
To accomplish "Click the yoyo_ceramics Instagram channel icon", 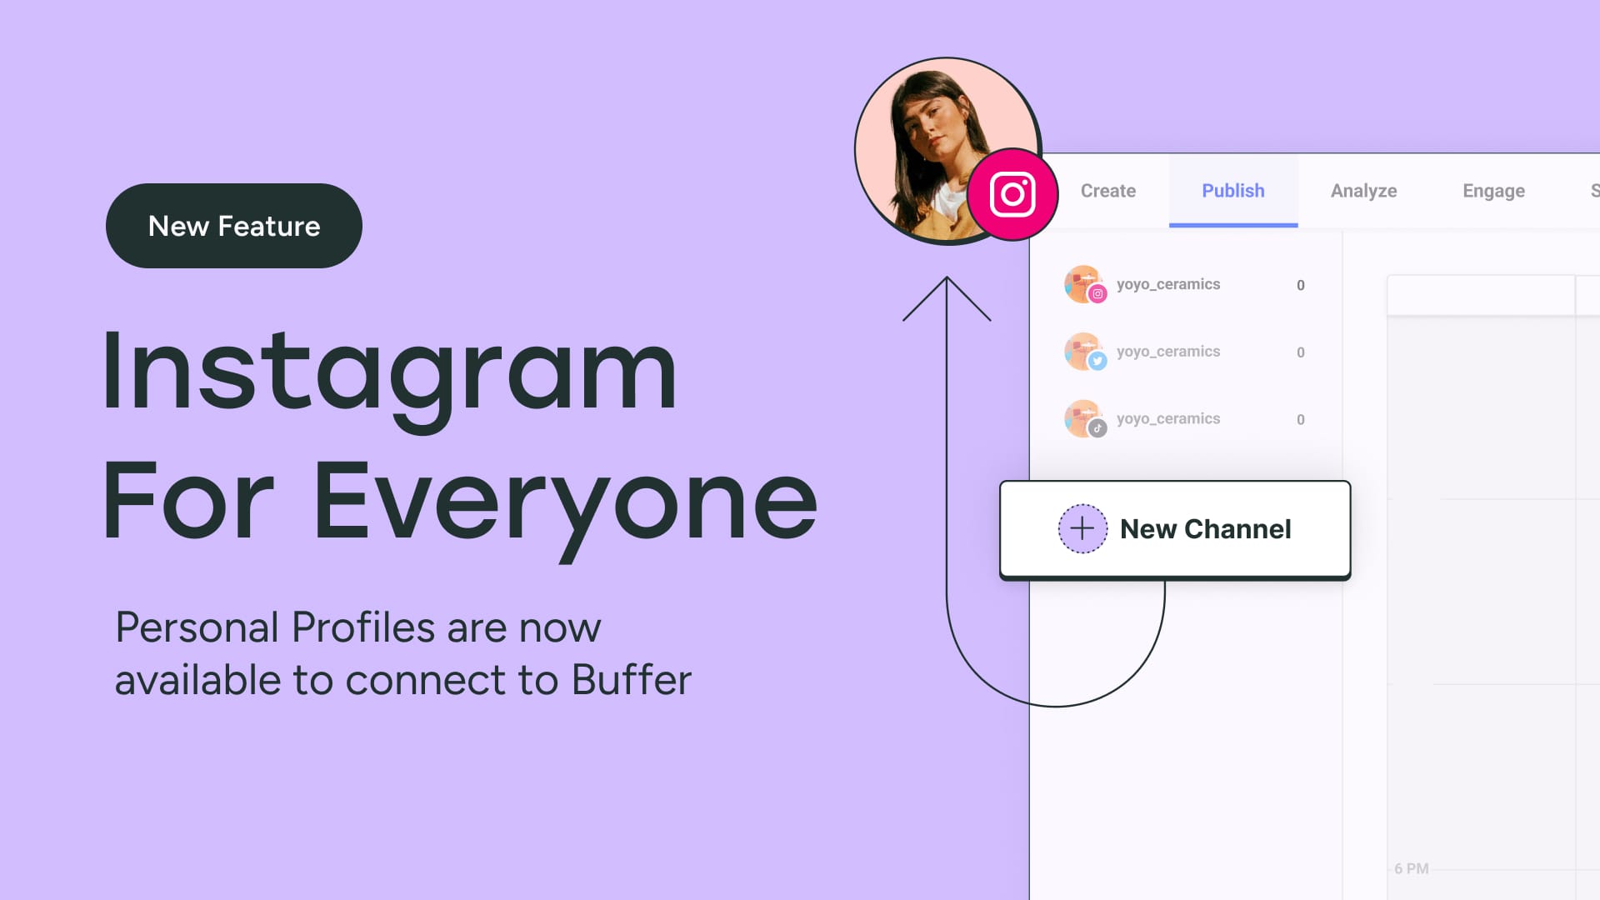I will click(1083, 283).
